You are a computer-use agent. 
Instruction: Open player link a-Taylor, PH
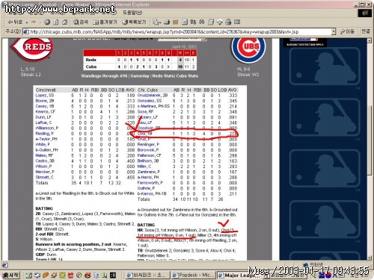pyautogui.click(x=46, y=139)
